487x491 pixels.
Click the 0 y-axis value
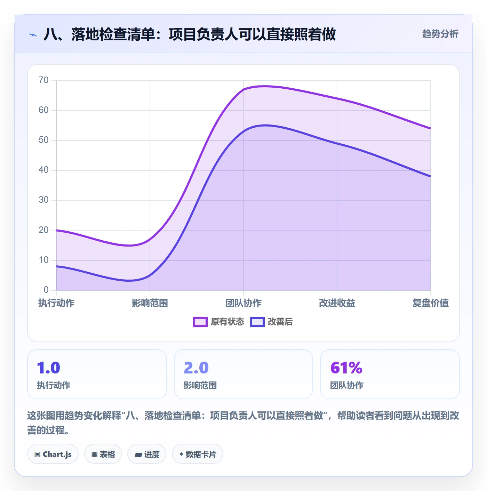(46, 290)
